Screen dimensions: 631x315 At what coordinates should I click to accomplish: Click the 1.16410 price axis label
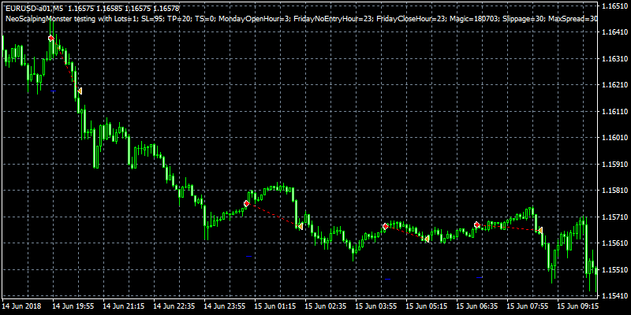[x=614, y=32]
